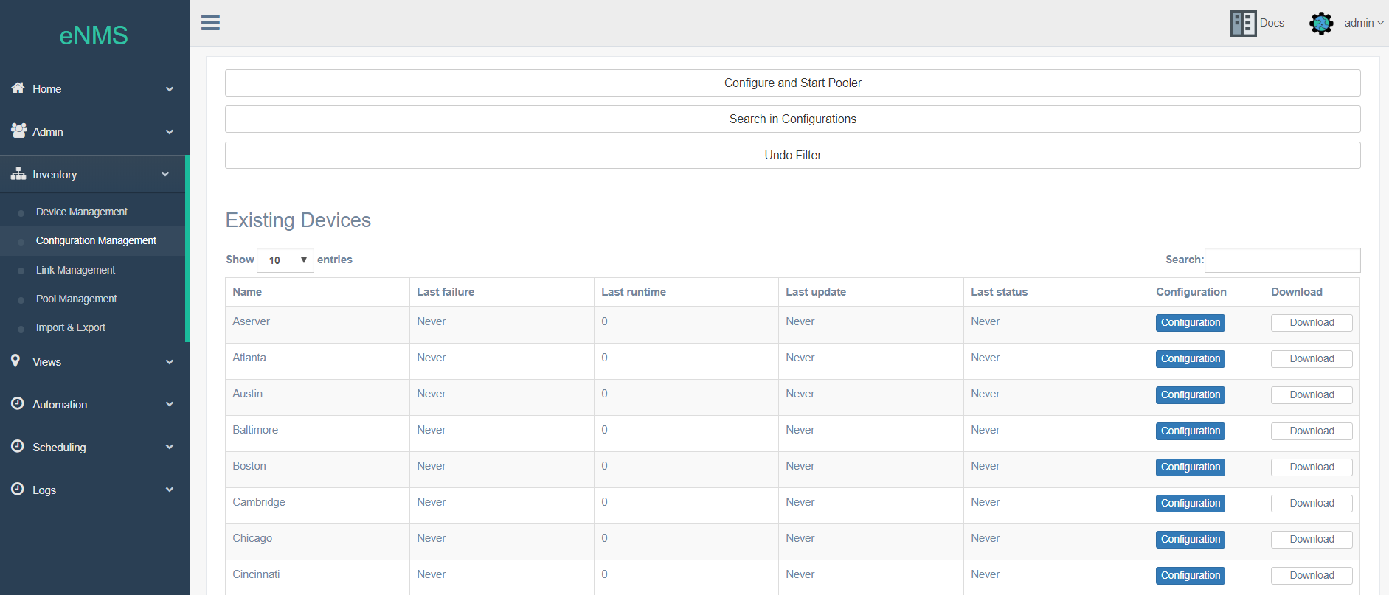
Task: Expand the Logs menu chevron
Action: coord(170,490)
